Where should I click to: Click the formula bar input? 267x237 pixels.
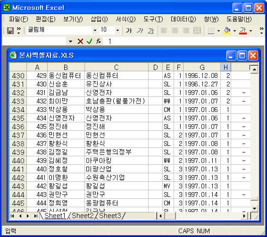[x=184, y=41]
